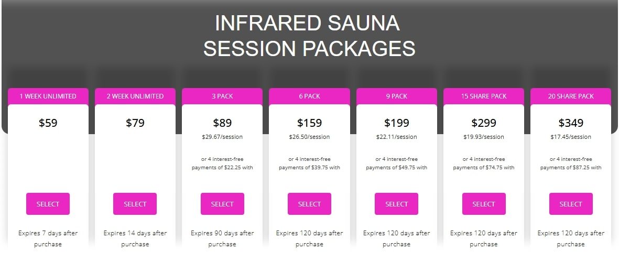Select the 1 Week Unlimited package
Screen dimensions: 619x273
tap(48, 204)
